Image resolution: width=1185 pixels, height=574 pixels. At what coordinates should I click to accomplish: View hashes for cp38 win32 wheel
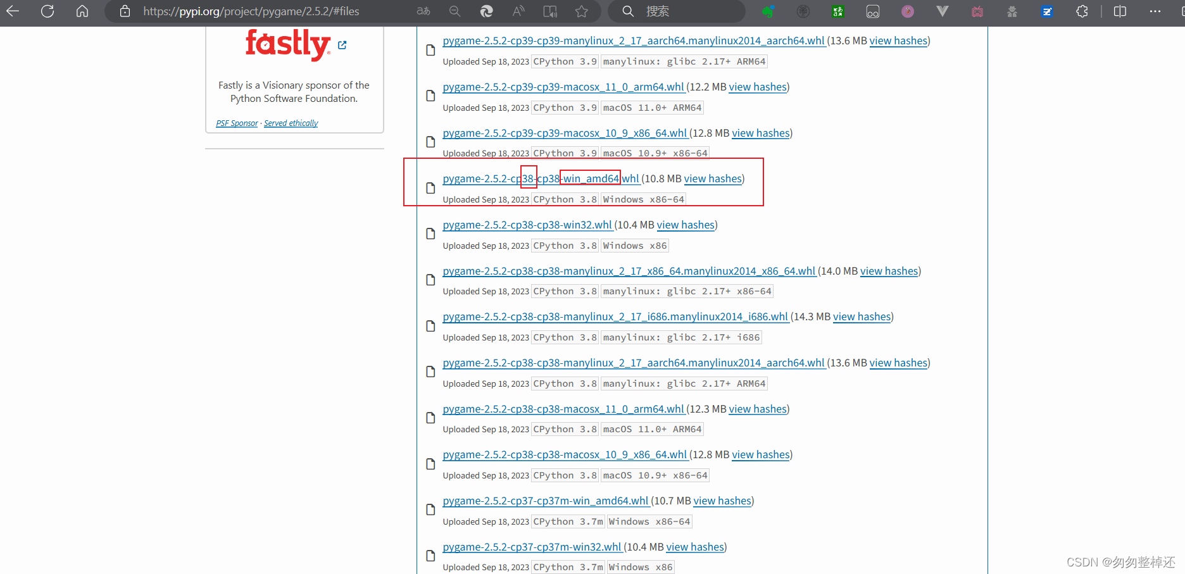(686, 225)
